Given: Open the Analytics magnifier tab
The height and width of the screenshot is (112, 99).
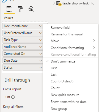Looking at the screenshot, I should coord(31,9).
